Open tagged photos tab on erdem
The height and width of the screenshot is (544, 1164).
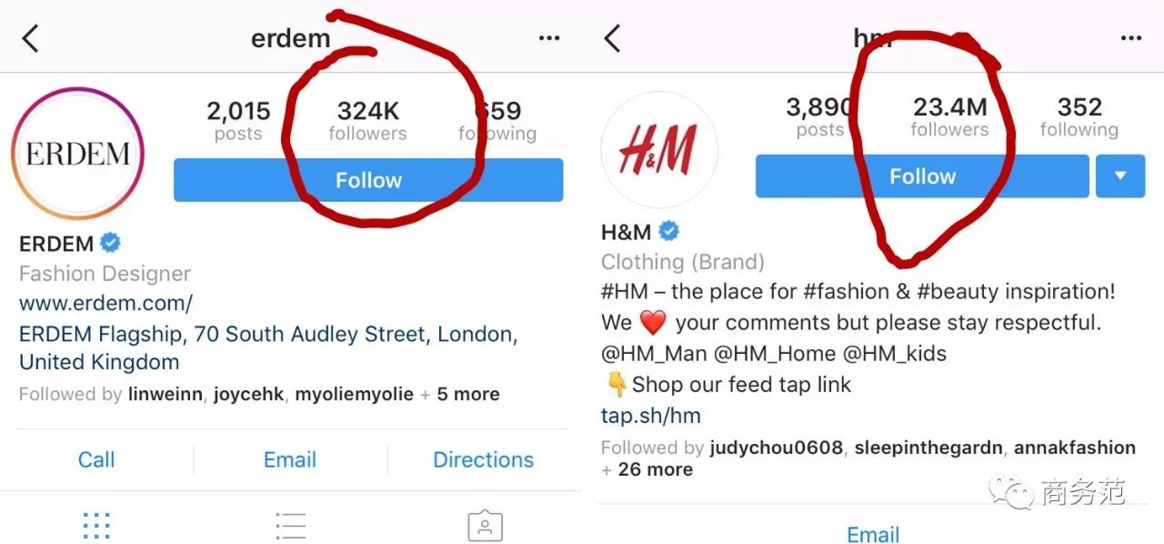pyautogui.click(x=486, y=525)
